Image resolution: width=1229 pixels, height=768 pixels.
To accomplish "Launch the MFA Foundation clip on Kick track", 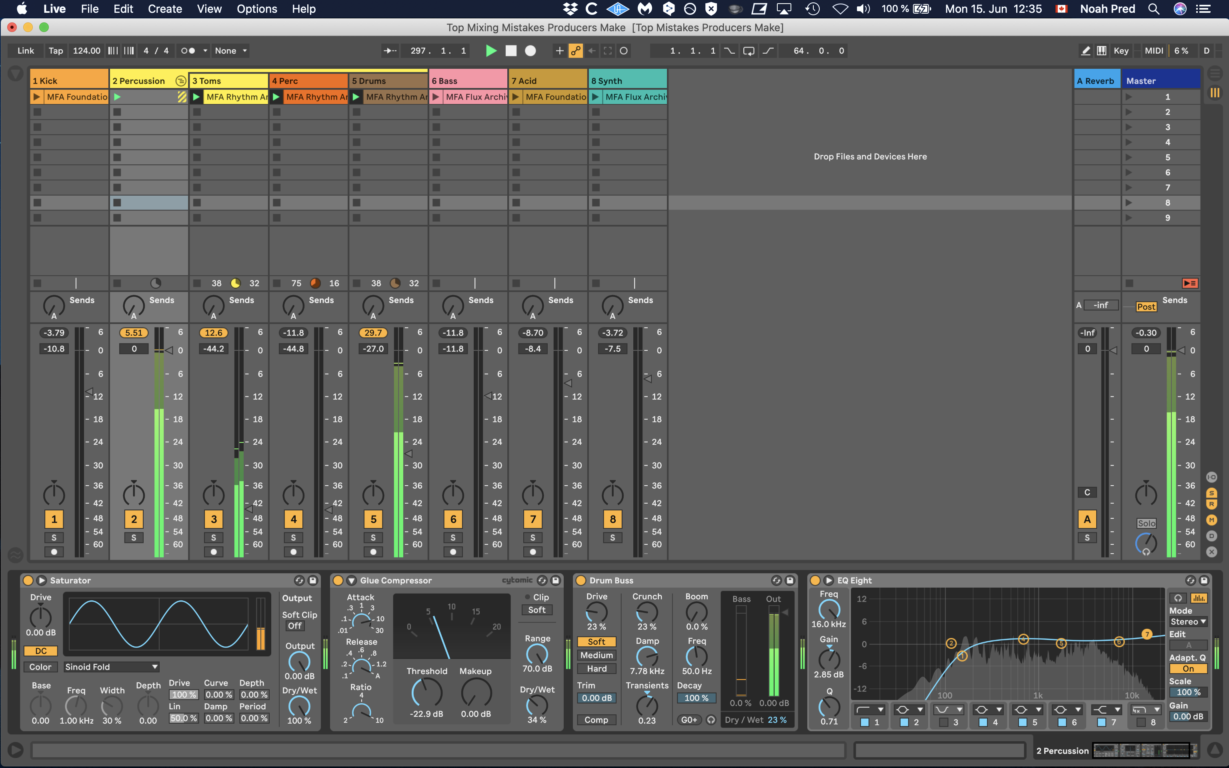I will (36, 96).
